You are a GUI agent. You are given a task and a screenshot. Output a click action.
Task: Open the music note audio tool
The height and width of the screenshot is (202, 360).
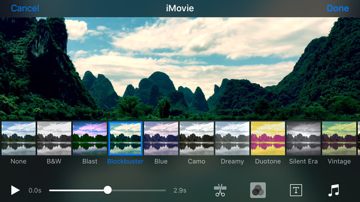334,190
